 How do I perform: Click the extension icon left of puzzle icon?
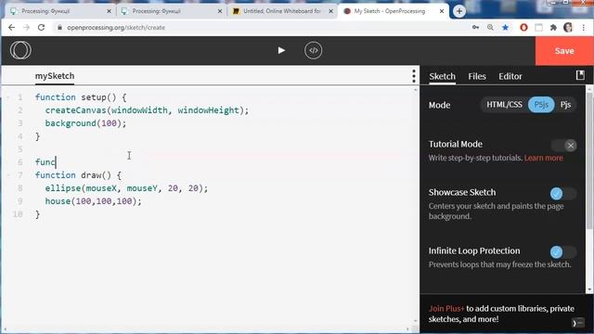tap(538, 27)
